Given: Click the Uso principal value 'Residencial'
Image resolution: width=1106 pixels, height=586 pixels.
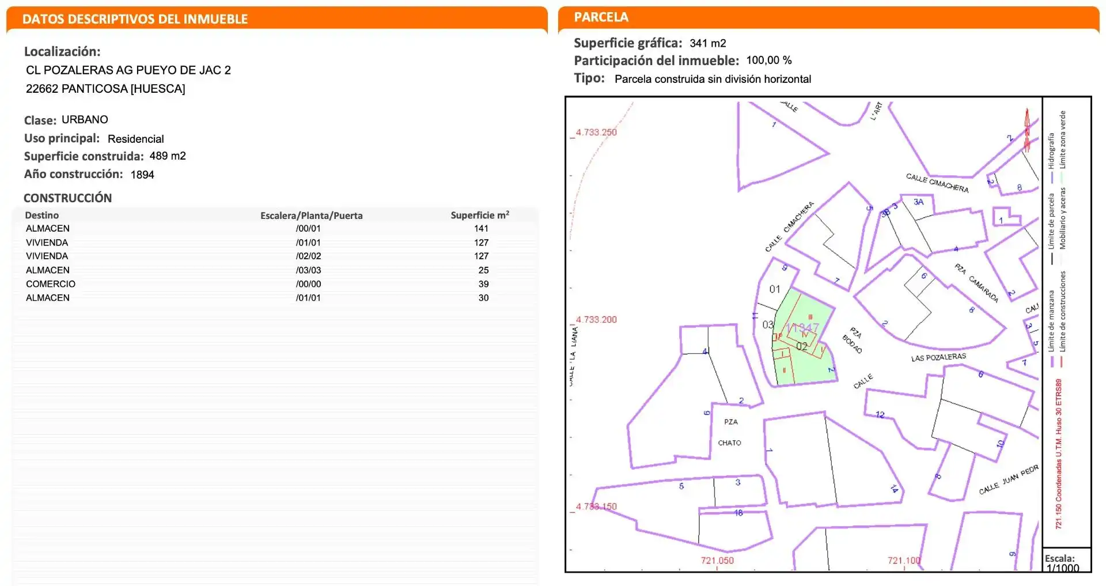Looking at the screenshot, I should click(136, 139).
